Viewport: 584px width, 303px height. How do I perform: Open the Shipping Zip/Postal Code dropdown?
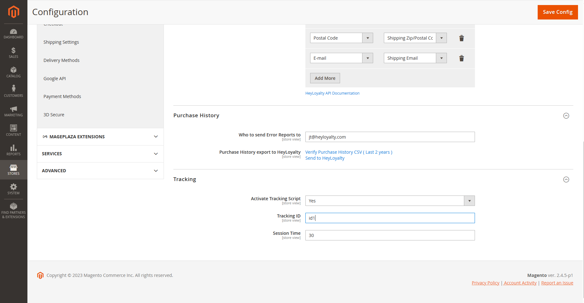coord(415,38)
